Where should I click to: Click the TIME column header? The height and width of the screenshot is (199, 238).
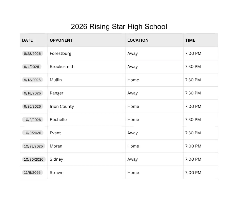point(190,40)
